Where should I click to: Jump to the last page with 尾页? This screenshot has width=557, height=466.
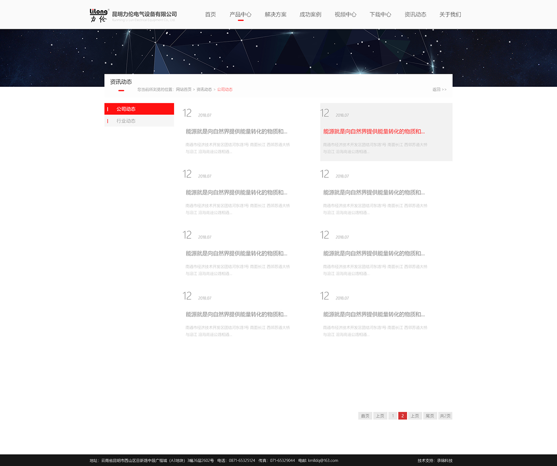[x=430, y=416]
